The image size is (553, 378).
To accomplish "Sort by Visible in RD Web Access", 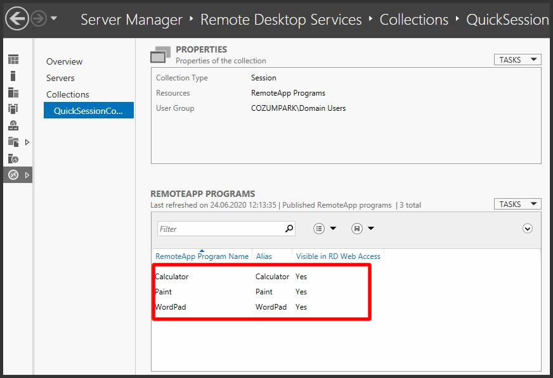I will coord(338,256).
